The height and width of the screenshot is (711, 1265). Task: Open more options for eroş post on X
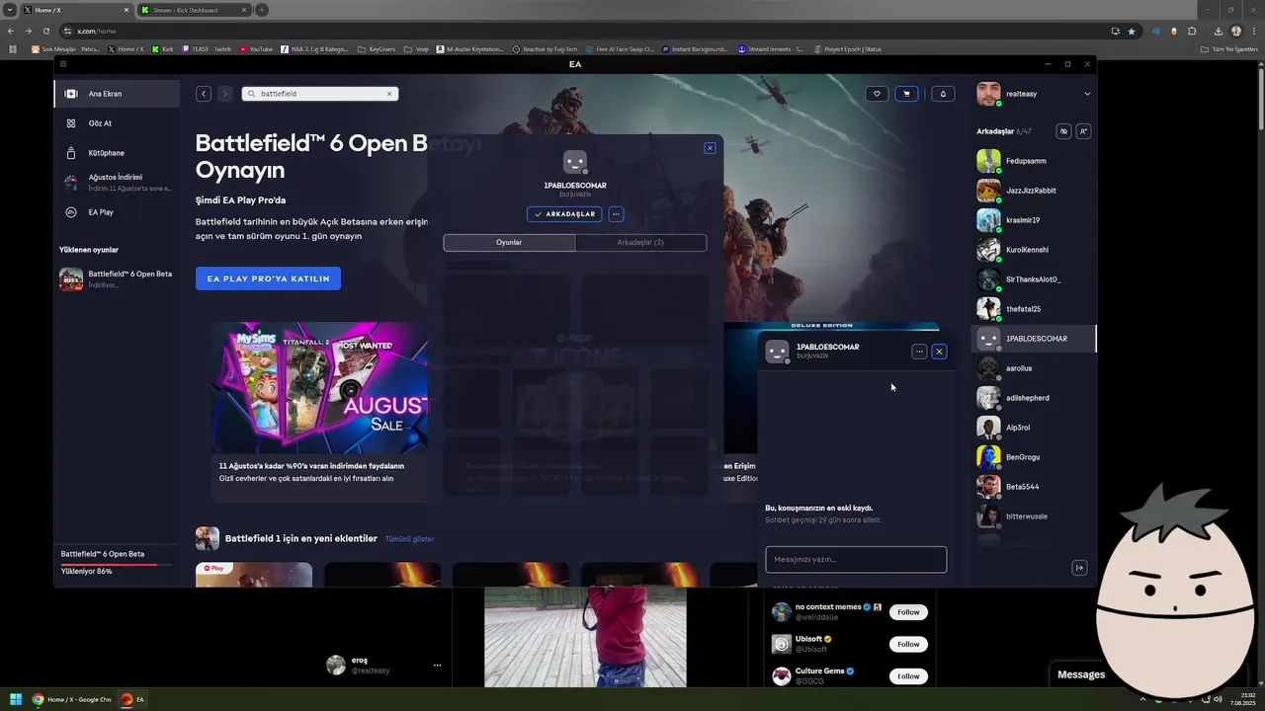[x=437, y=666]
